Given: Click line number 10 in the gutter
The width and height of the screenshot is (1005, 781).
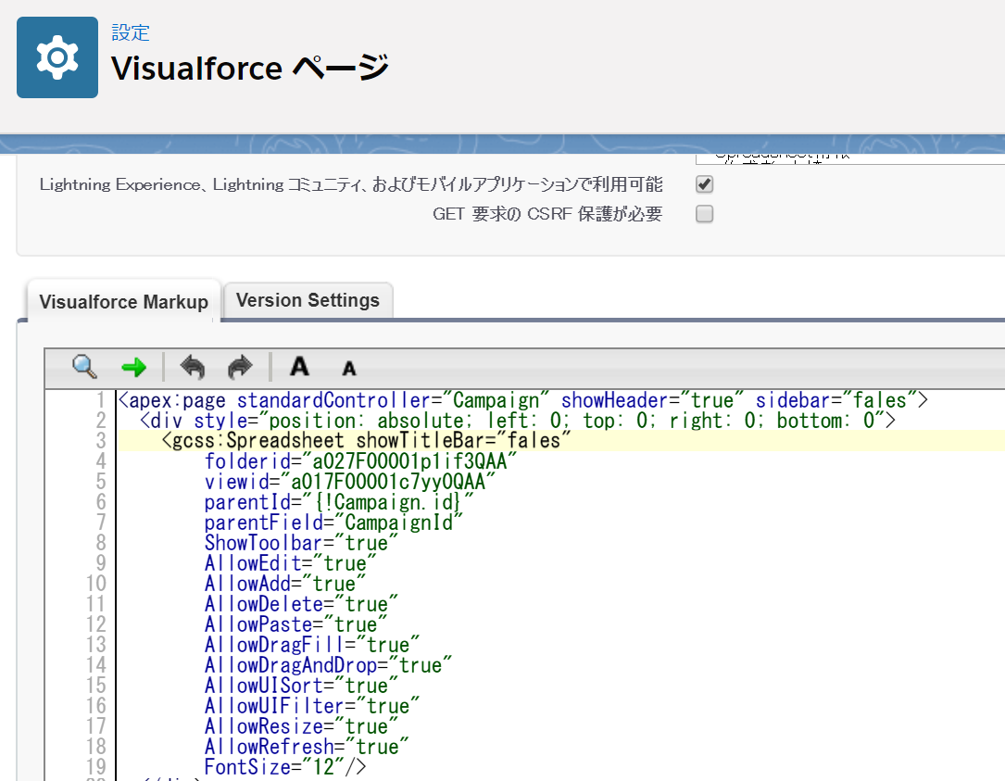Looking at the screenshot, I should tap(96, 585).
